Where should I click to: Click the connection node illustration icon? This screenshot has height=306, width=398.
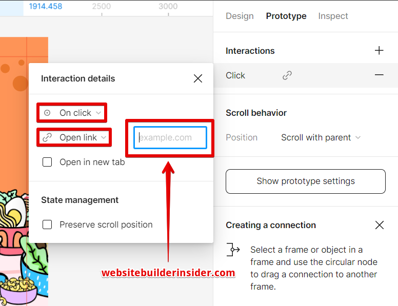234,250
